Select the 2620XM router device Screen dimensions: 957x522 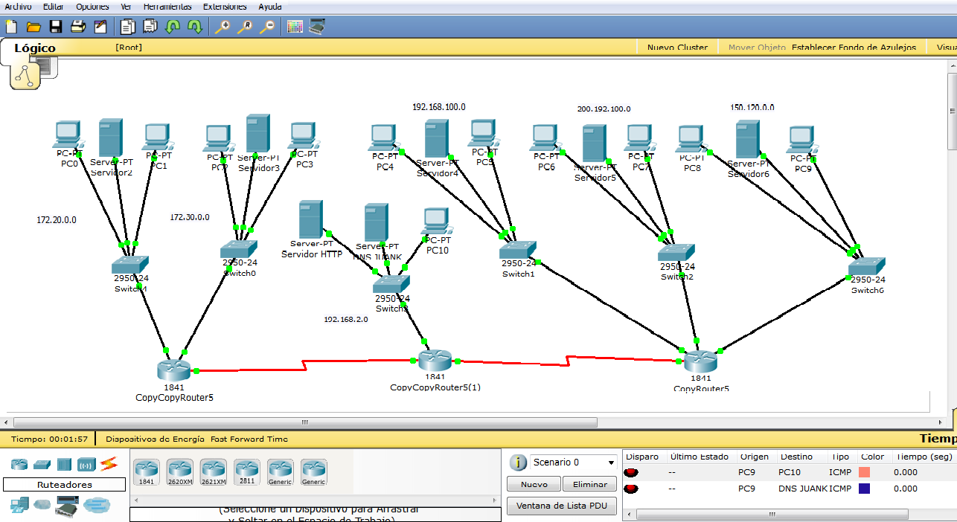(179, 471)
